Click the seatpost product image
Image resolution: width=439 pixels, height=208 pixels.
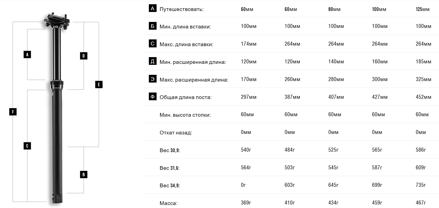pos(57,107)
